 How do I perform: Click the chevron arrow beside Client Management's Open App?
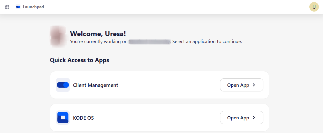coord(254,85)
